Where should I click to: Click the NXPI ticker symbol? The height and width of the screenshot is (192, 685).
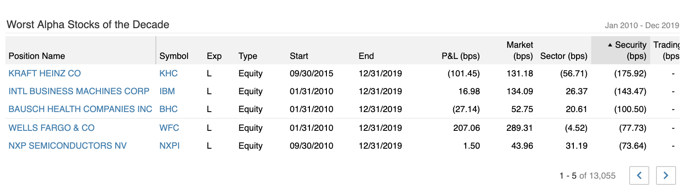[169, 146]
